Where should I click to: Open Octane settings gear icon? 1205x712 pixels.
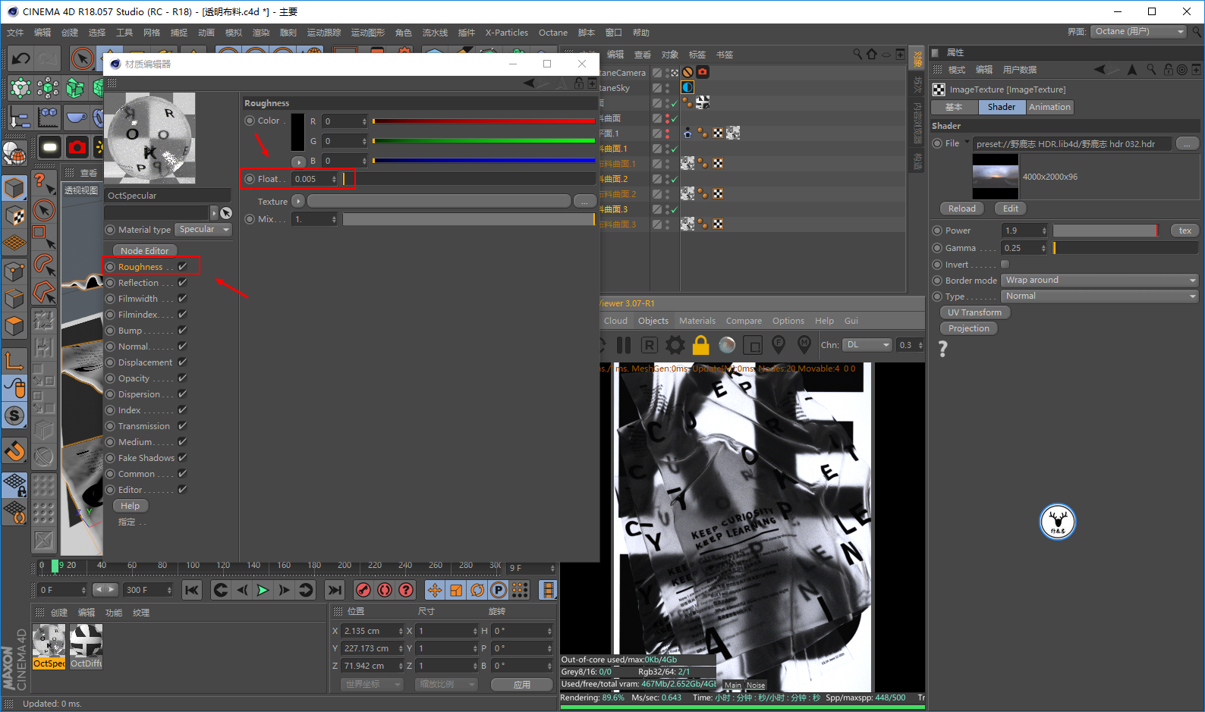(675, 346)
